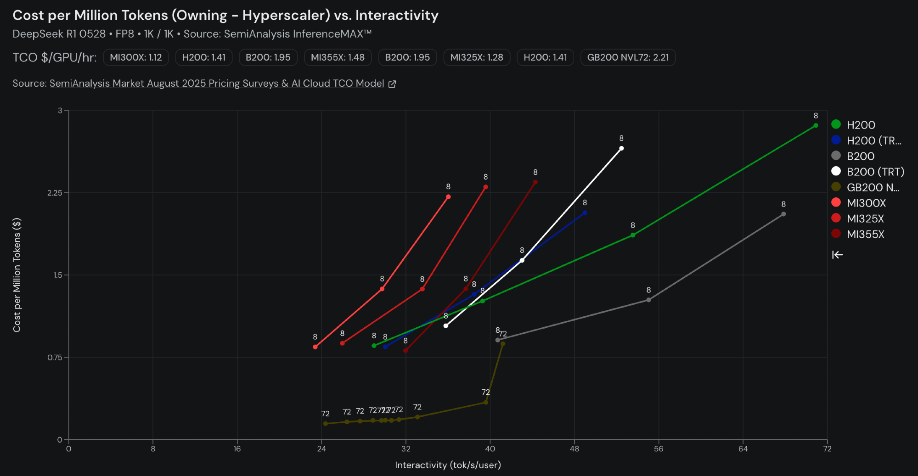Click the rightmost gray B200 data point

(x=783, y=214)
